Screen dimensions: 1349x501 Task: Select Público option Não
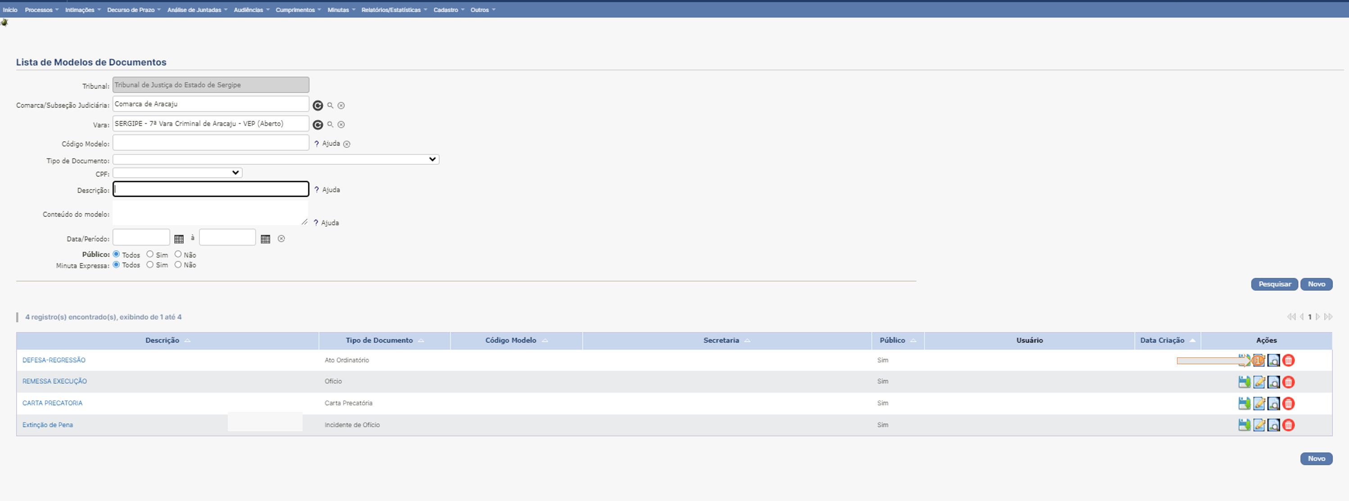[x=178, y=254]
